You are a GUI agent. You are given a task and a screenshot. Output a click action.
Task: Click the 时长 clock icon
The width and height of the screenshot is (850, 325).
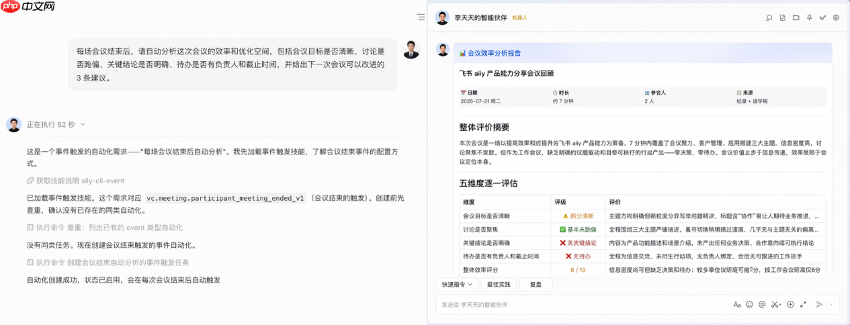click(x=555, y=93)
